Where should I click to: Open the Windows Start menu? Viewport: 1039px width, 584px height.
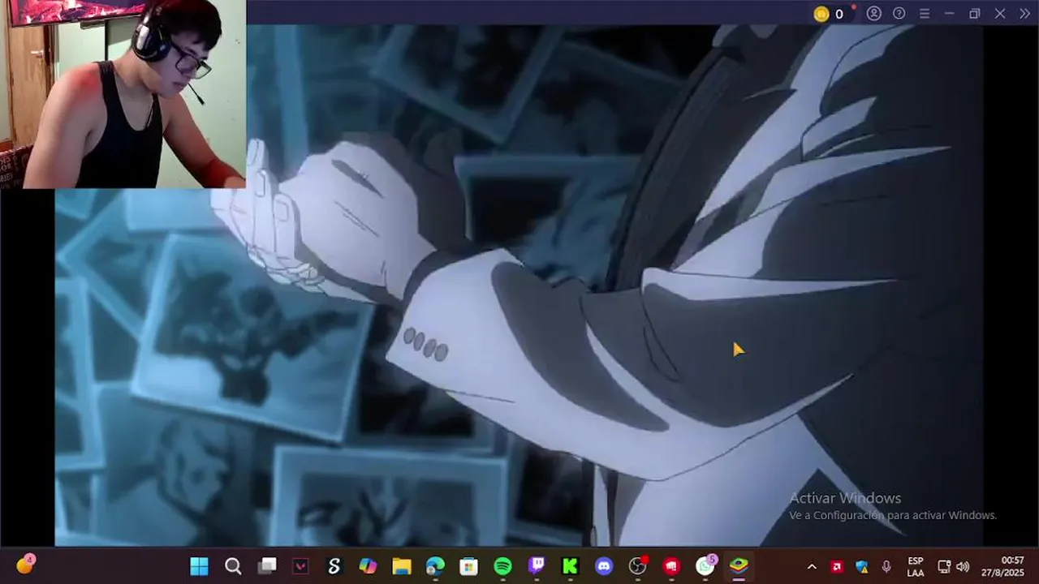pyautogui.click(x=199, y=566)
